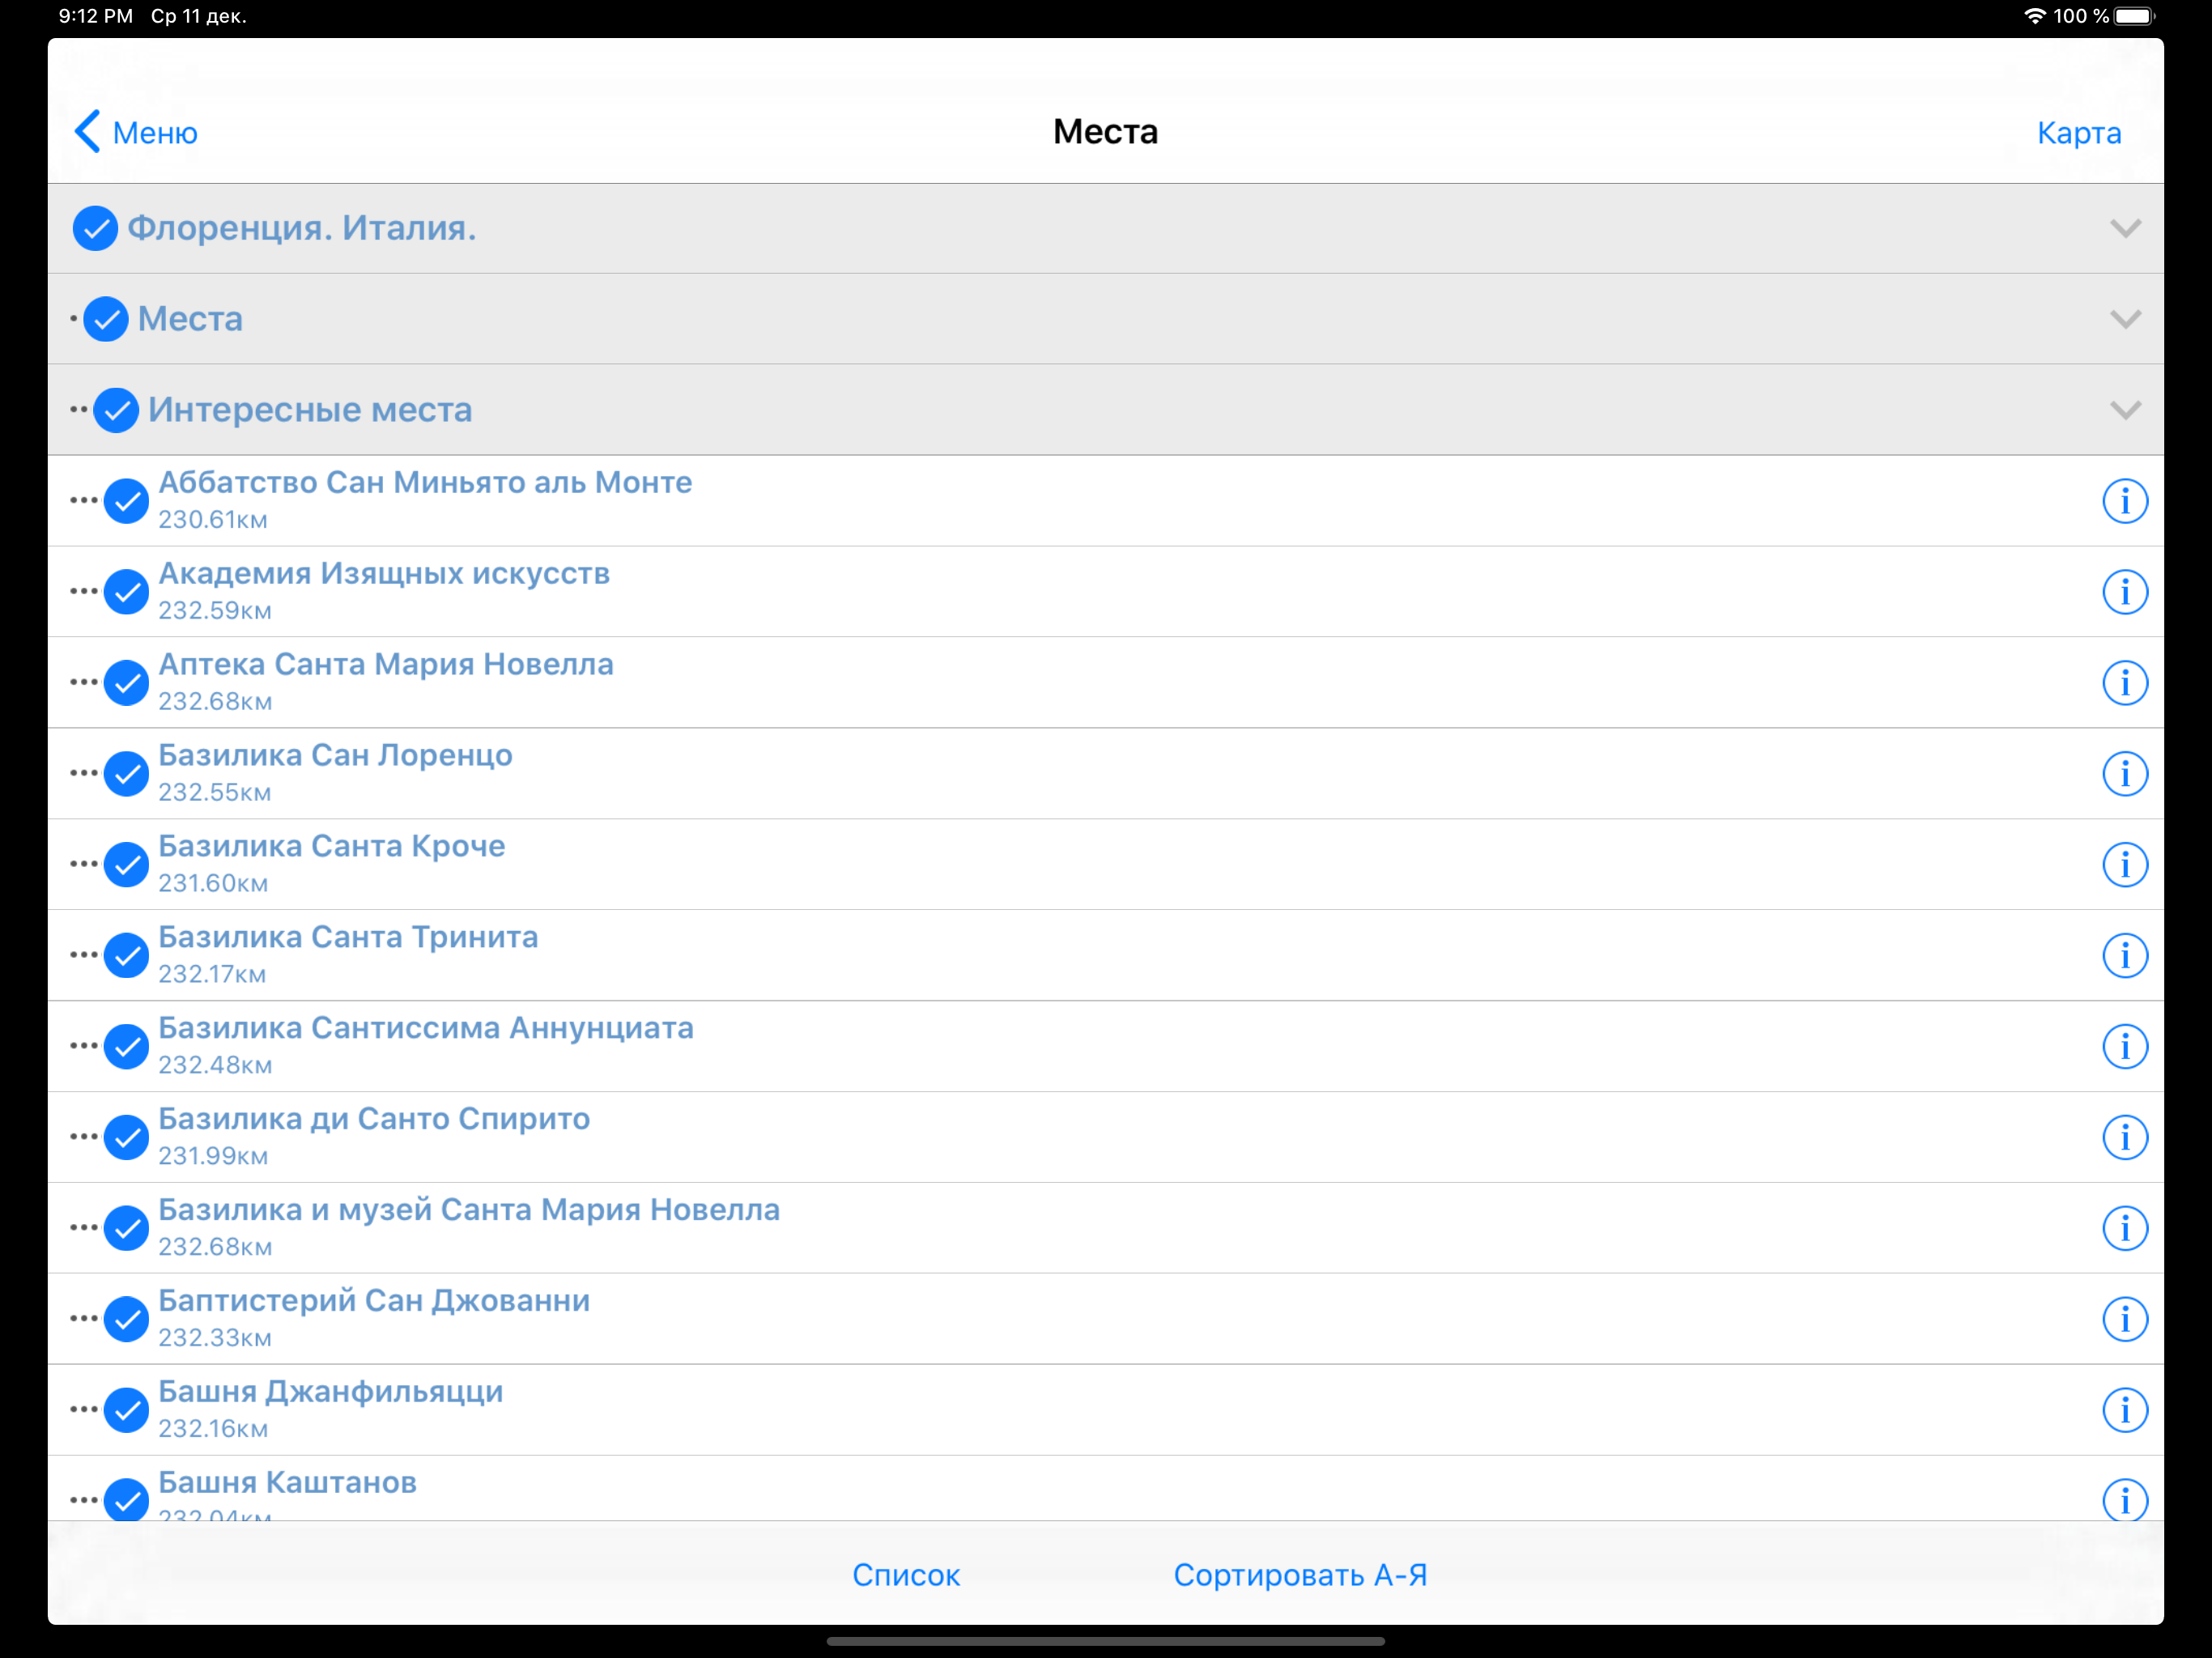Go back to Меню
The width and height of the screenshot is (2212, 1658).
(x=136, y=132)
